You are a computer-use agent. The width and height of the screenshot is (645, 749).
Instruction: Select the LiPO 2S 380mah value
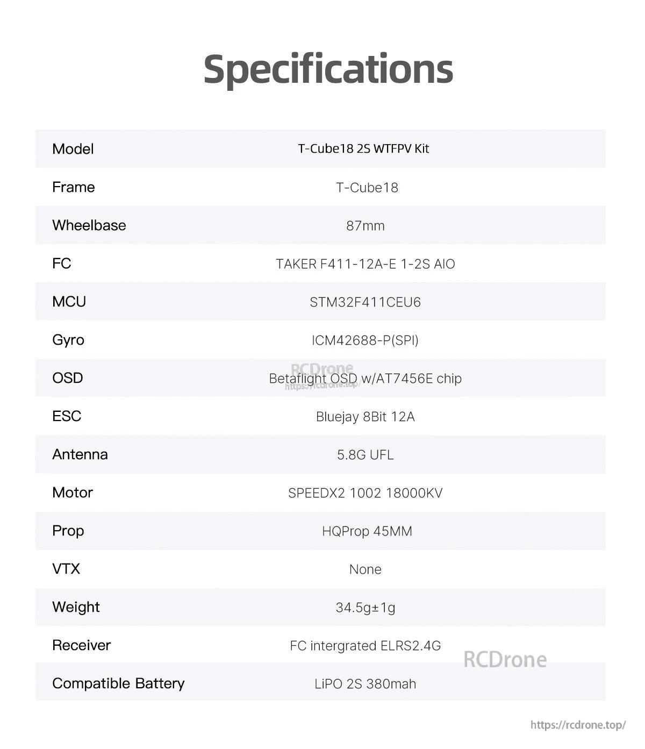365,684
